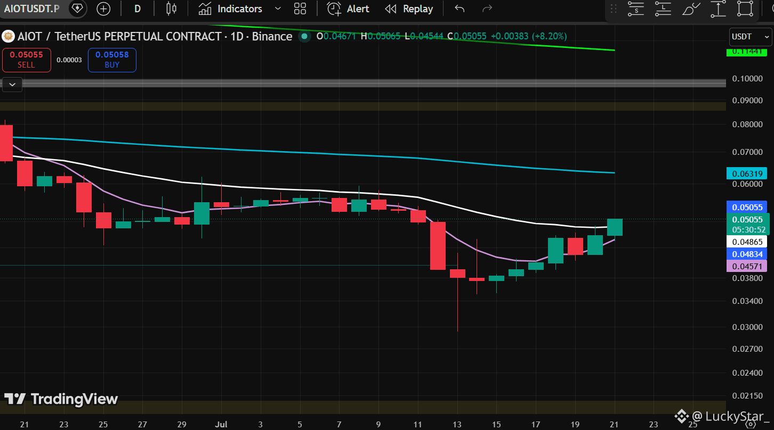The image size is (774, 430).
Task: Click the 0.07000 price axis label
Action: [x=747, y=152]
